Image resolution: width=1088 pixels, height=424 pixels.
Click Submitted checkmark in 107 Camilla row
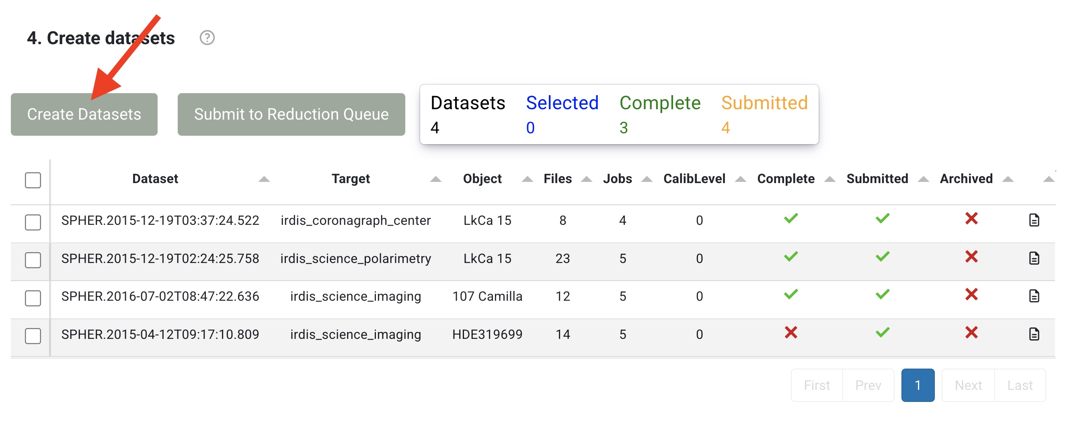pos(882,294)
